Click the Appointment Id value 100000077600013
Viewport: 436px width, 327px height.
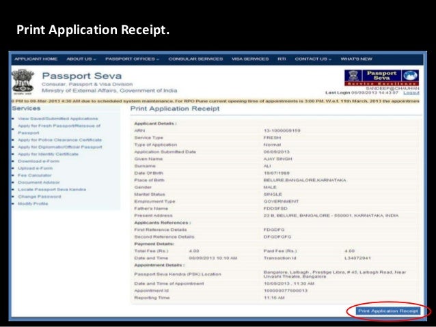(286, 291)
